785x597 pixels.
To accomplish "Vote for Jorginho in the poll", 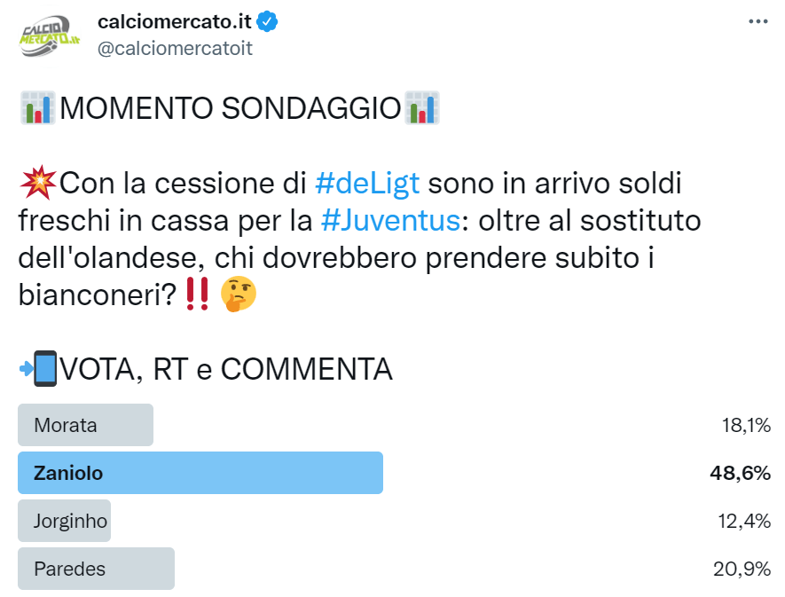I will click(x=65, y=521).
